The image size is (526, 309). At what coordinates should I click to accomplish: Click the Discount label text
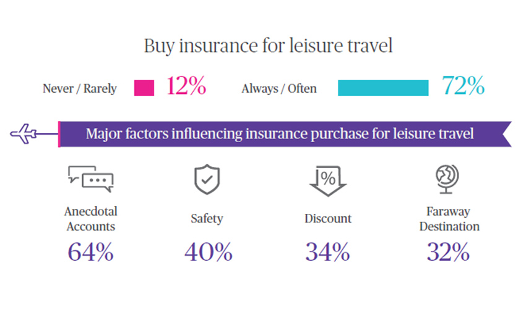point(327,219)
